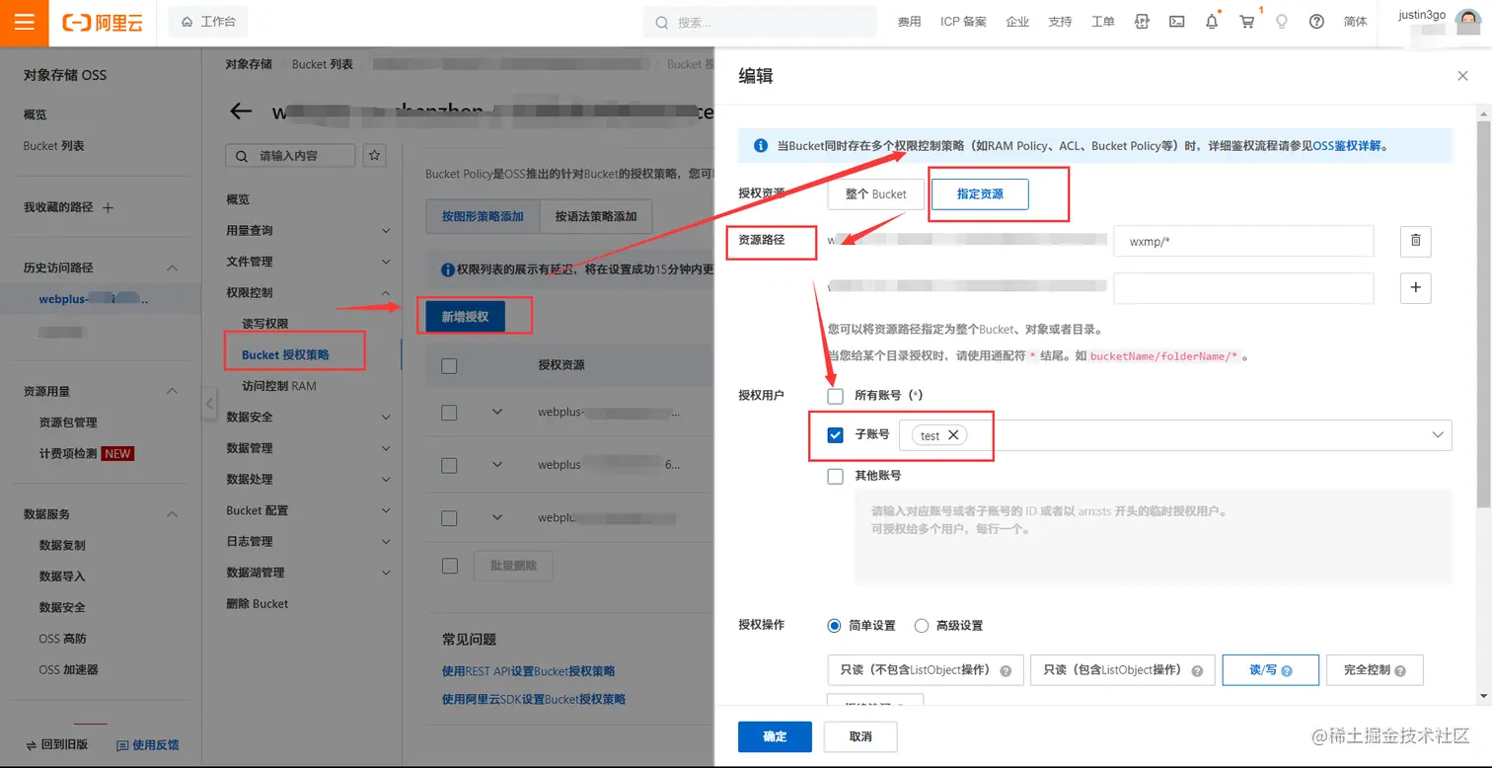This screenshot has width=1492, height=768.
Task: Choose the 完全控制 permission option
Action: pos(1375,669)
